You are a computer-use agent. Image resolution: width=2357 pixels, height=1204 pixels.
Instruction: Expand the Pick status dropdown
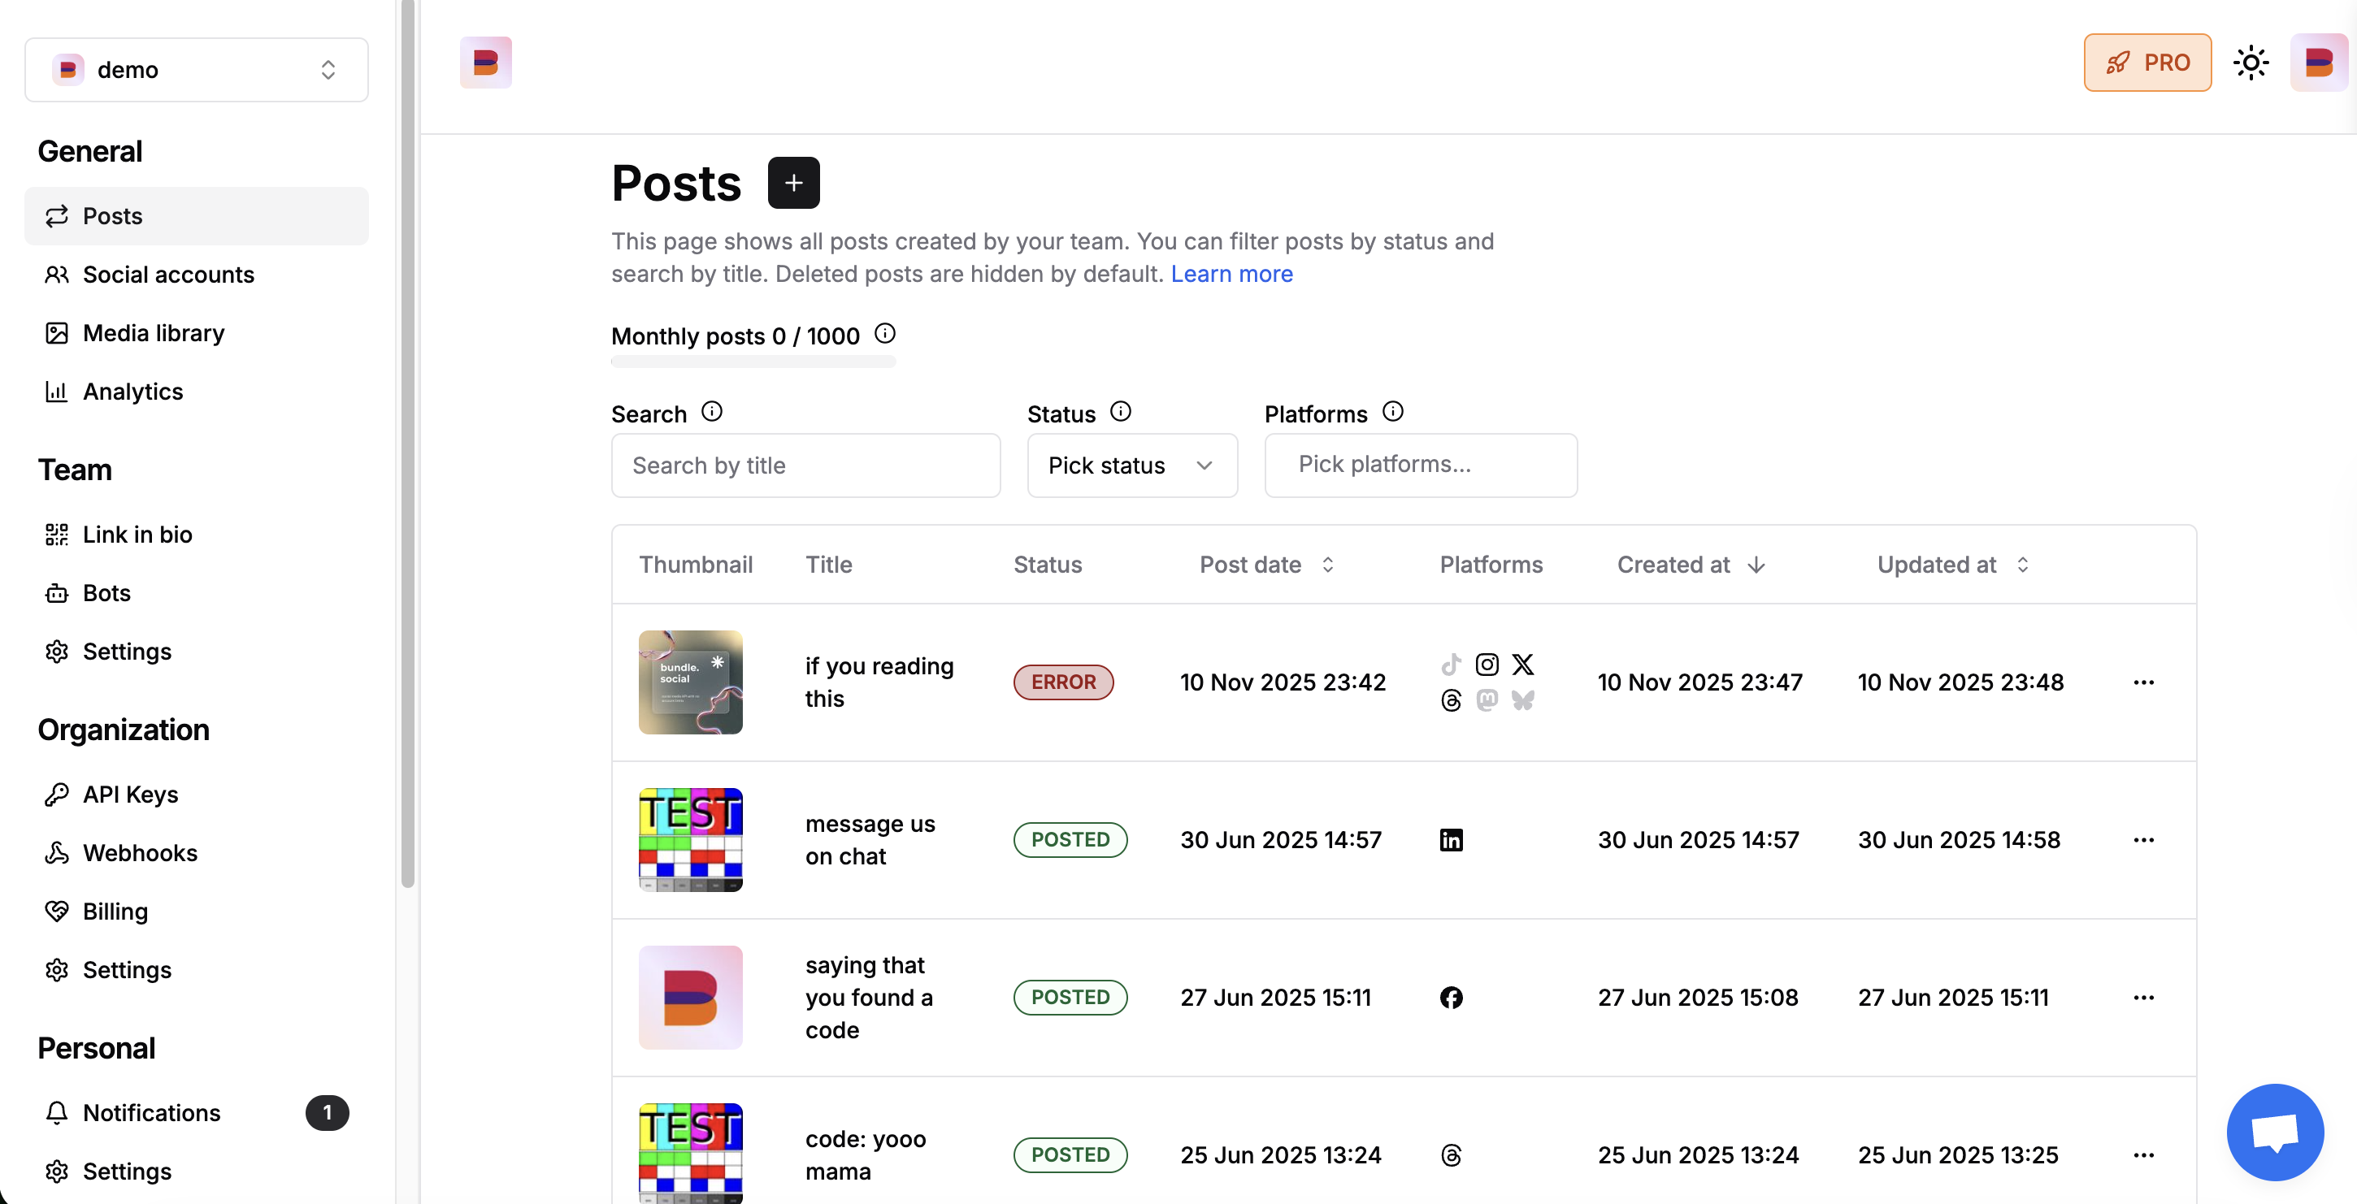[1131, 465]
